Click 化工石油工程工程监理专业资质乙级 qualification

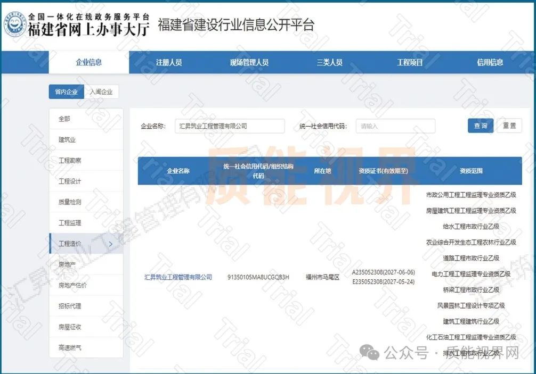click(471, 337)
